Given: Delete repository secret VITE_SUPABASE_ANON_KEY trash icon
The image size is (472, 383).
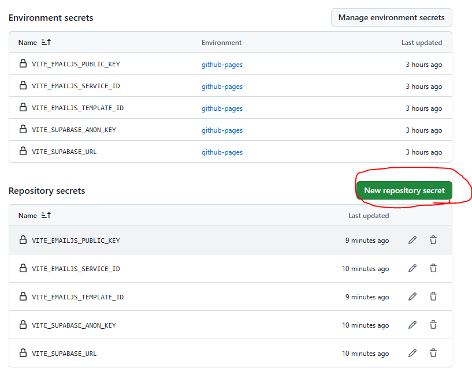Looking at the screenshot, I should coord(433,325).
